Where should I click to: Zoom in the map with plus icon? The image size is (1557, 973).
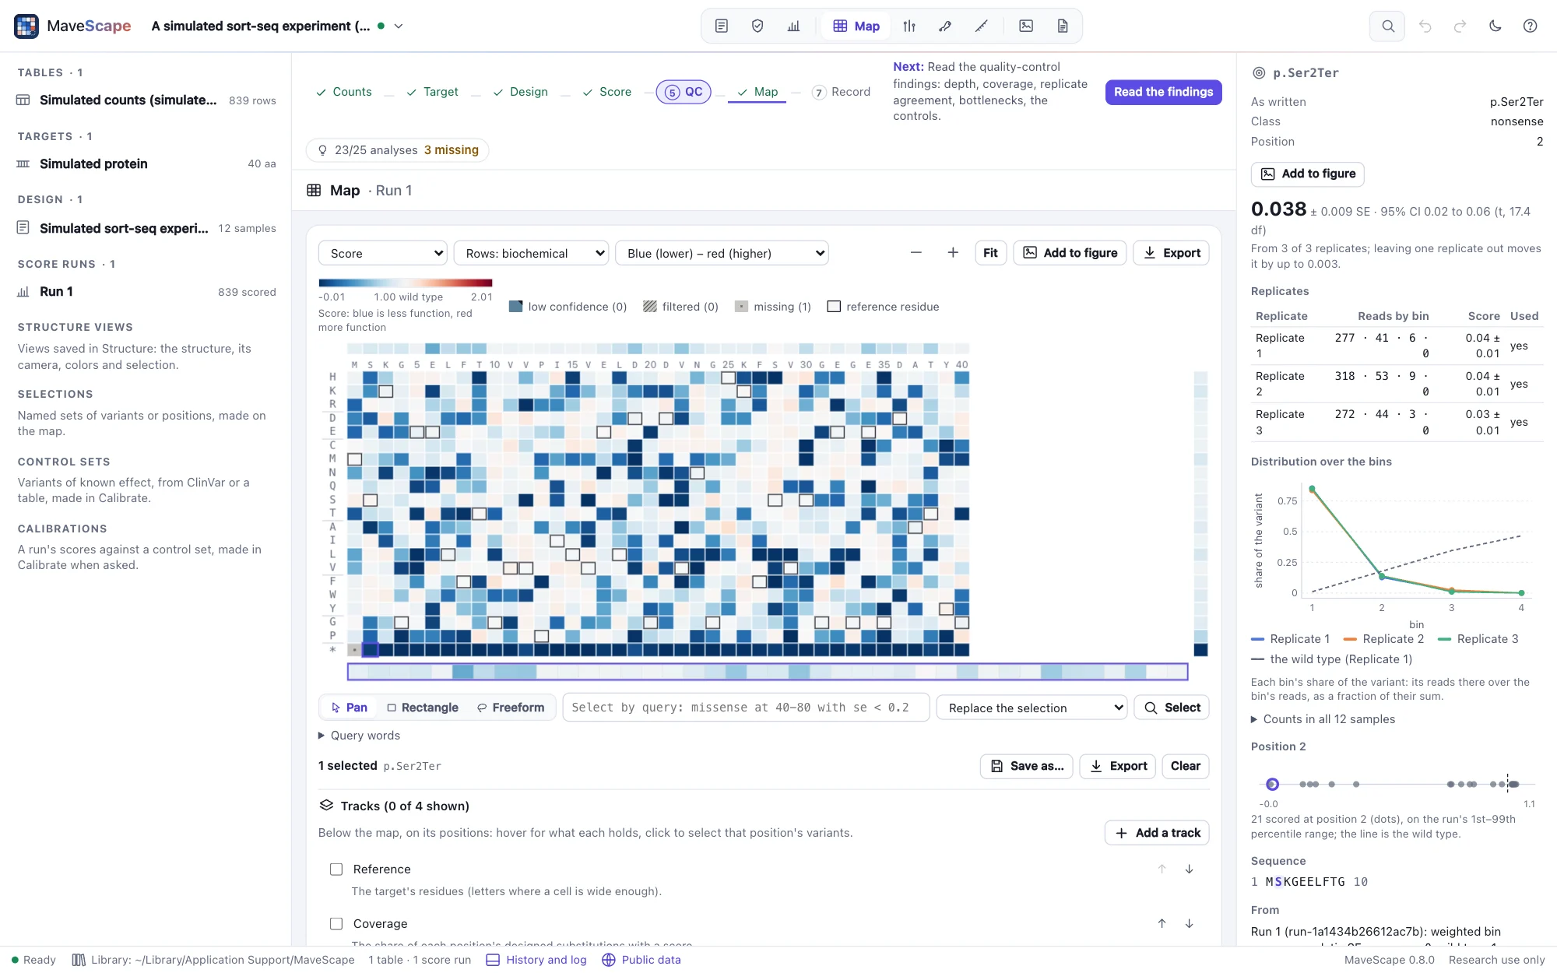(x=953, y=252)
